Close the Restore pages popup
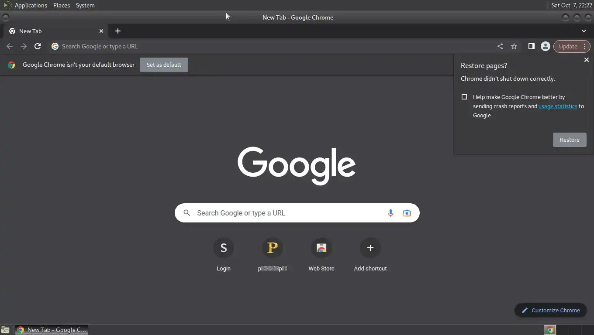 (x=587, y=60)
